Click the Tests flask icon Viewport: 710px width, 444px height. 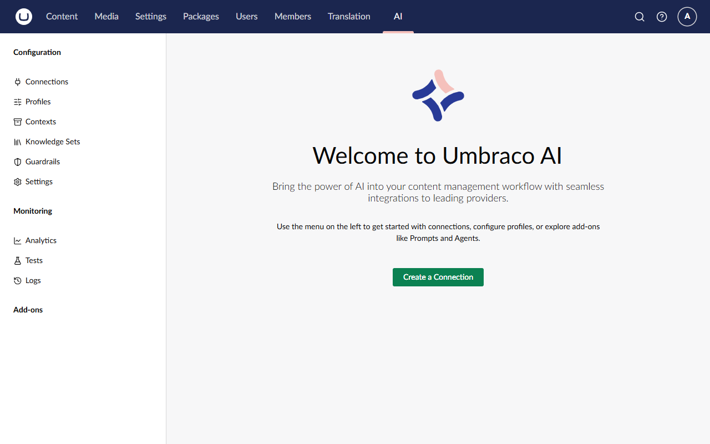pyautogui.click(x=18, y=260)
